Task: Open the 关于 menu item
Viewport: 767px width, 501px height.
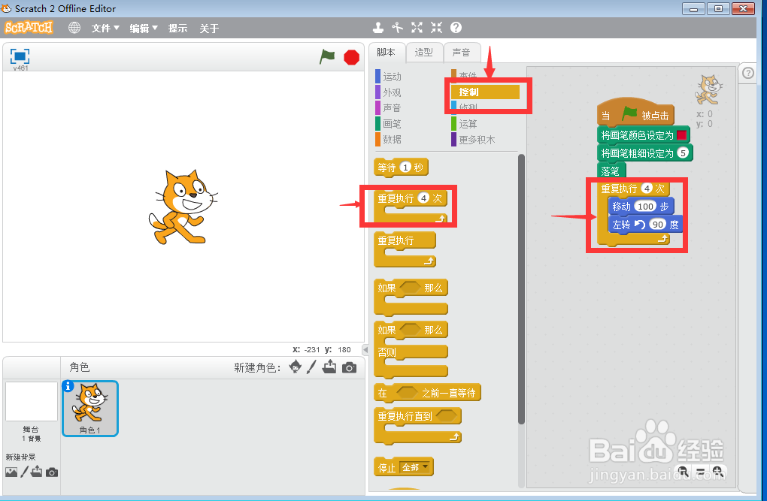Action: (209, 29)
